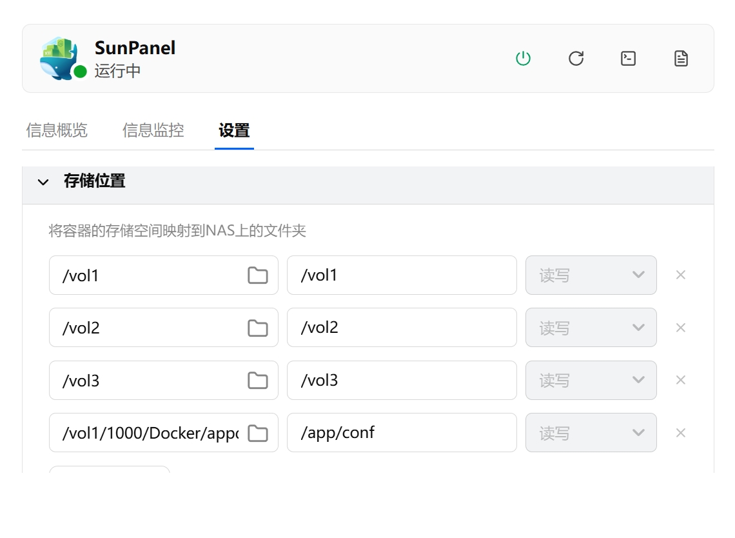Click the power button for SunPanel

(523, 59)
